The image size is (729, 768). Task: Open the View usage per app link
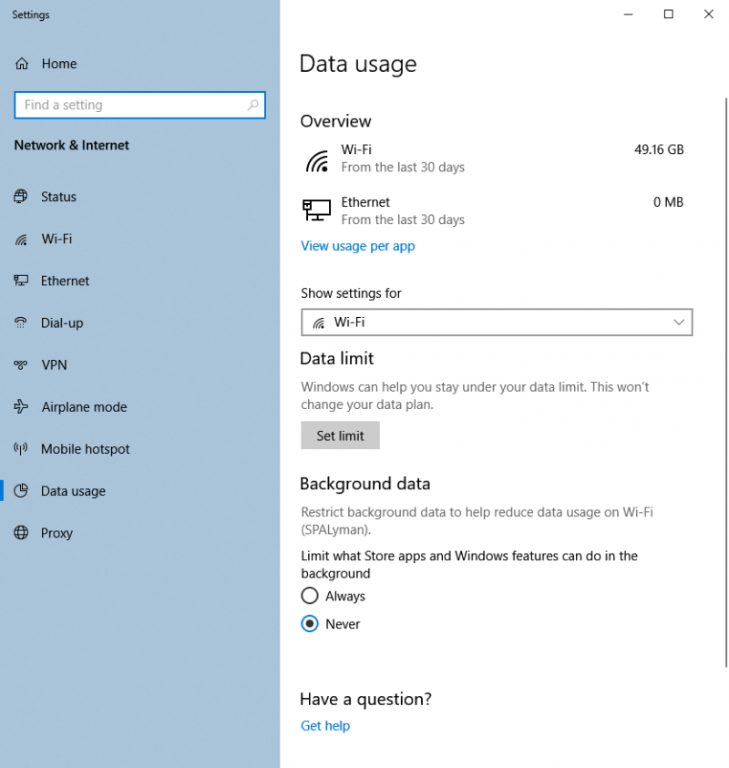357,246
